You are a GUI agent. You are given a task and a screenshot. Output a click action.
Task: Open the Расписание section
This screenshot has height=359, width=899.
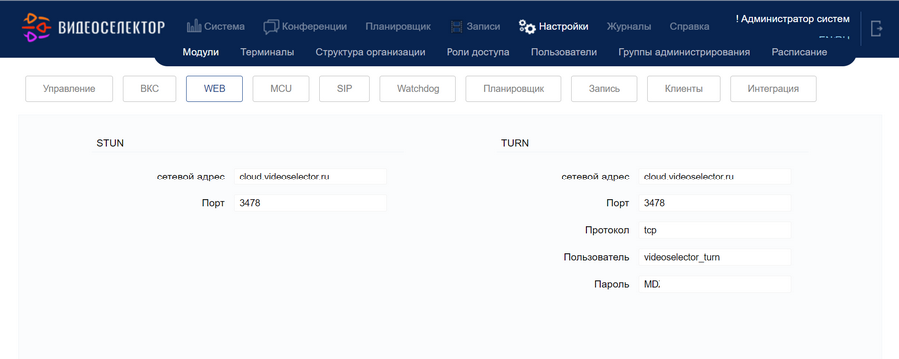tap(799, 52)
